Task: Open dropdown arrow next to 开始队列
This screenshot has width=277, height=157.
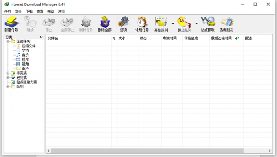Action: [x=173, y=24]
